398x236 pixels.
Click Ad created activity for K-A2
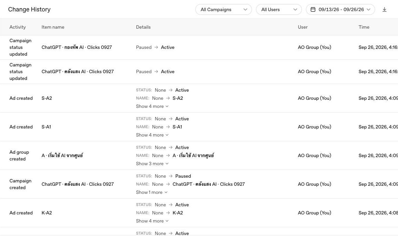pyautogui.click(x=21, y=213)
